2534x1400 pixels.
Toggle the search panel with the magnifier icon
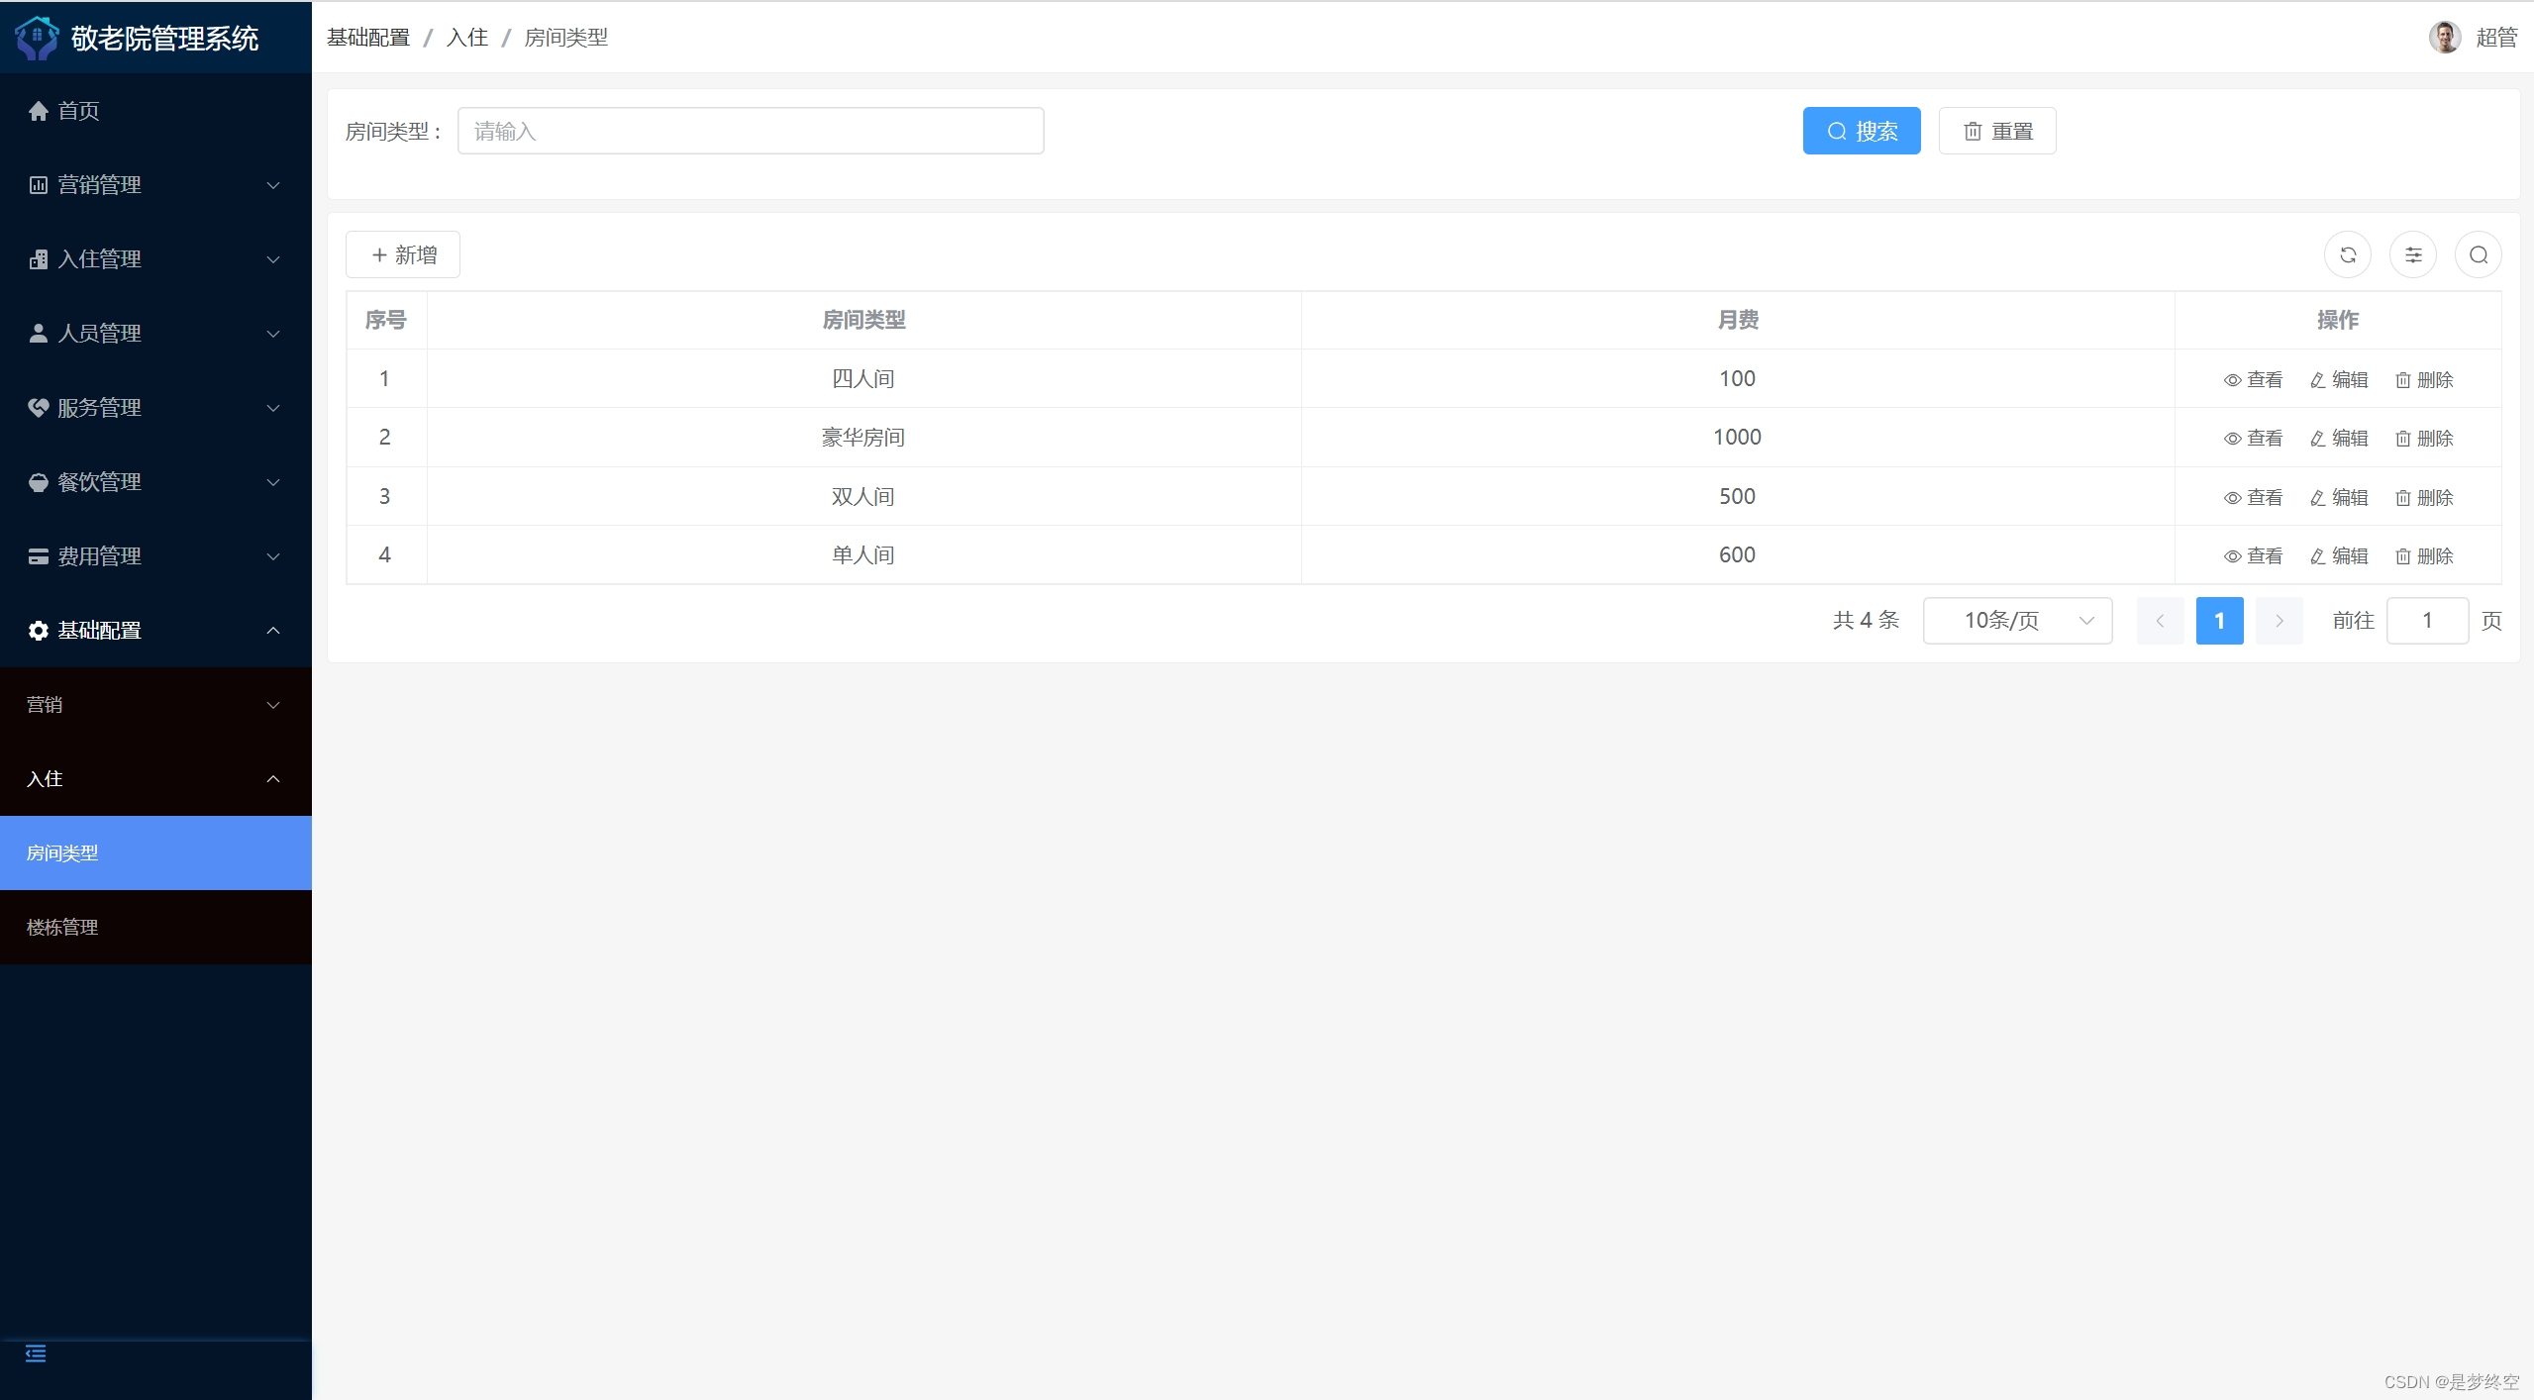click(x=2478, y=255)
